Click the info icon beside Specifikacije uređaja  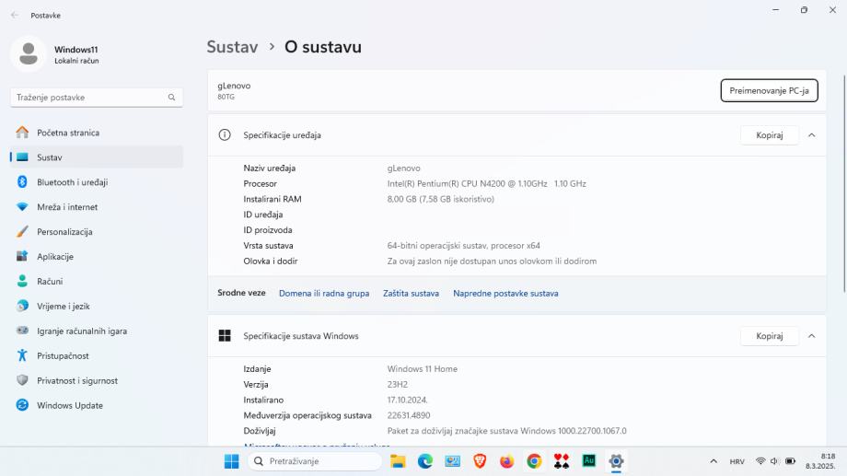(225, 135)
